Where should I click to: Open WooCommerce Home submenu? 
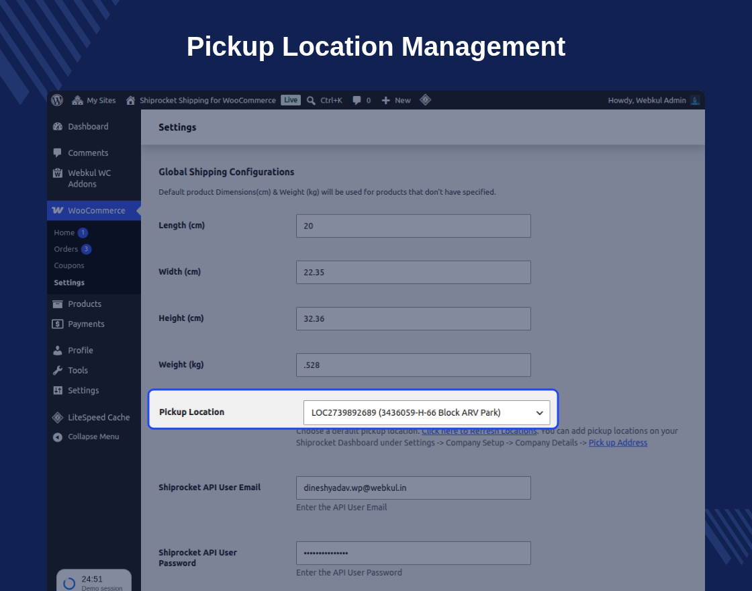64,232
